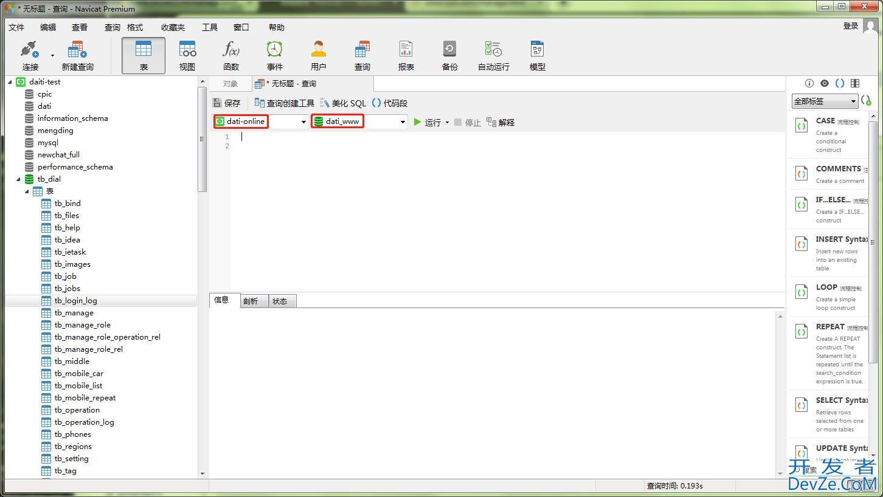The width and height of the screenshot is (883, 497).
Task: Click inside the SQL query editor area
Action: pos(508,210)
